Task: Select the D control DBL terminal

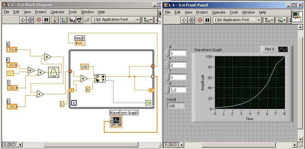Action: pyautogui.click(x=12, y=107)
